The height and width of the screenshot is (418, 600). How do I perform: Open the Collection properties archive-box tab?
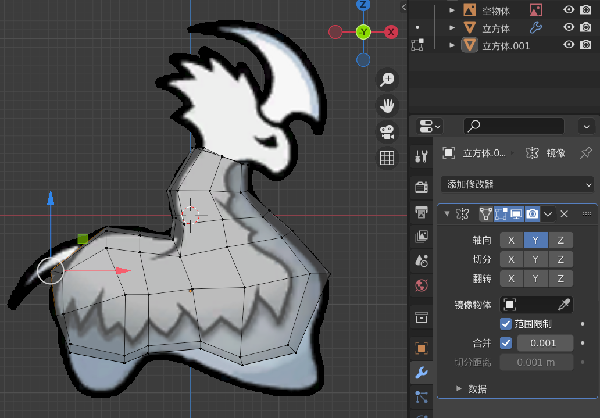pos(422,317)
